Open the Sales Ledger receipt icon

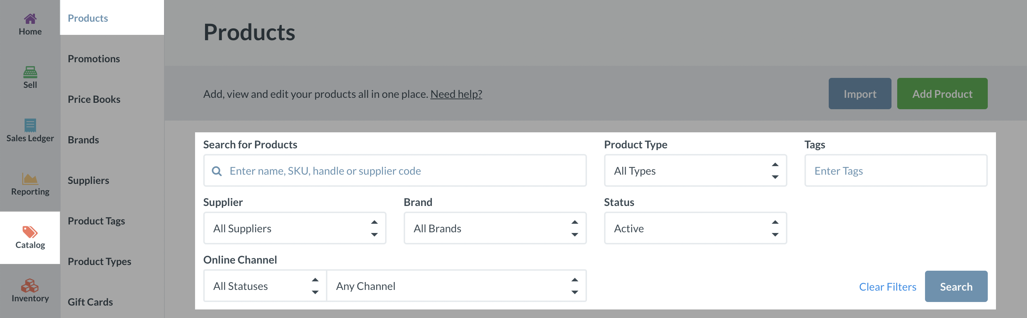(30, 125)
